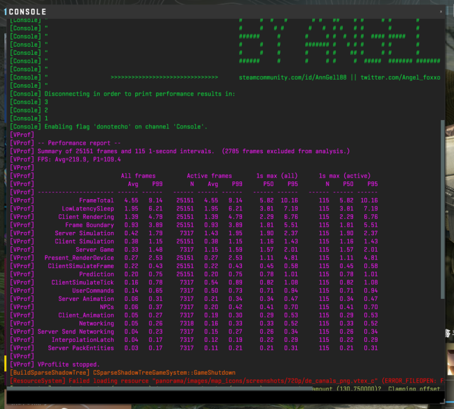Select the FrameTotal row label
Viewport: 454px width, 409px height.
[x=97, y=200]
